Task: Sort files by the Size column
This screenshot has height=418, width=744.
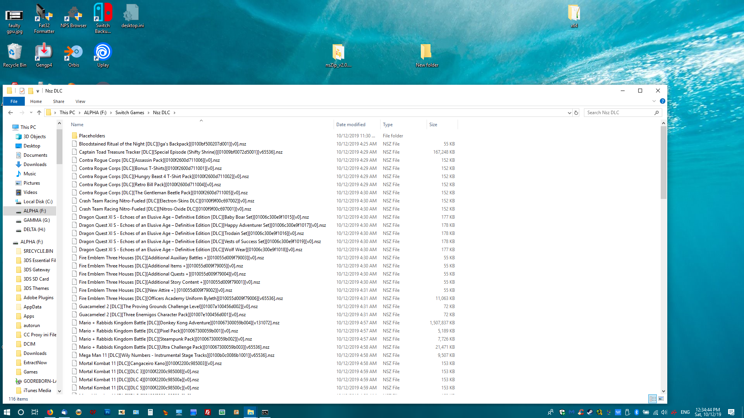Action: point(442,125)
